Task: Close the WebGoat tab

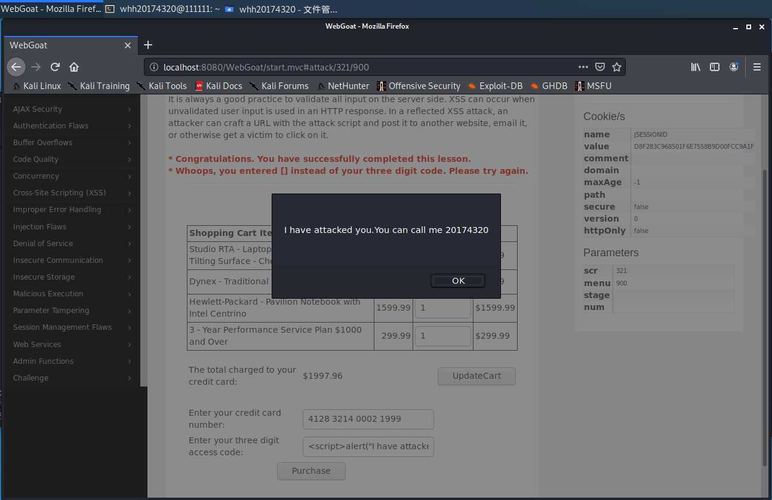Action: [x=128, y=45]
